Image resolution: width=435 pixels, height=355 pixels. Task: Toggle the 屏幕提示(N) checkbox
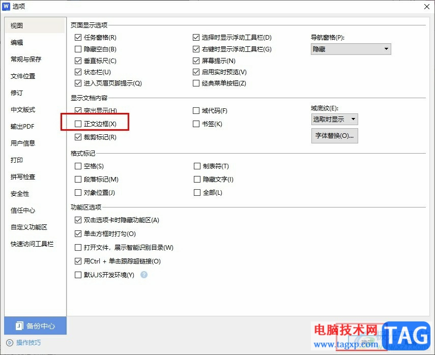196,61
